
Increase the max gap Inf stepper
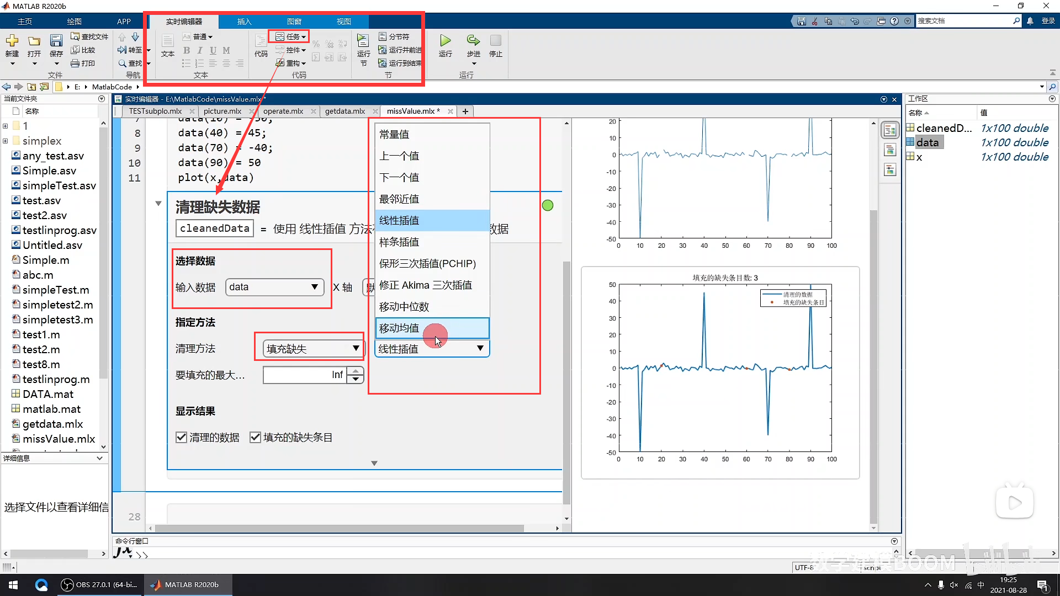coord(356,371)
